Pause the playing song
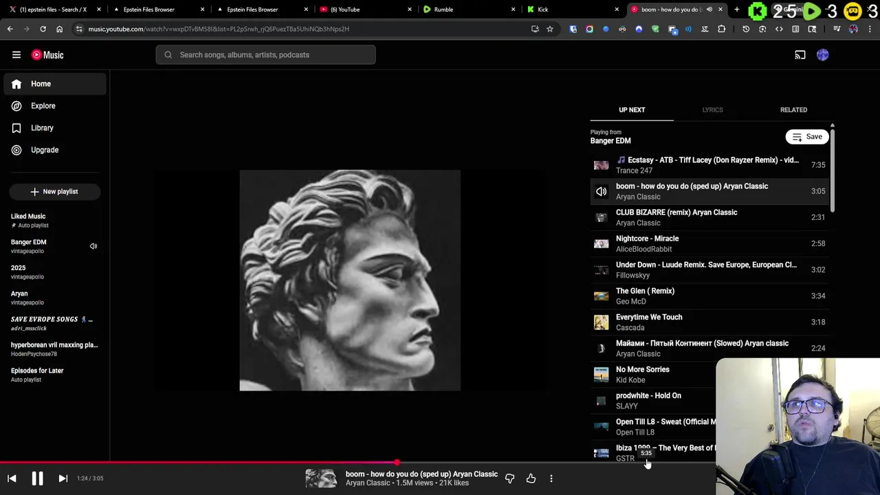The image size is (880, 495). pyautogui.click(x=37, y=478)
